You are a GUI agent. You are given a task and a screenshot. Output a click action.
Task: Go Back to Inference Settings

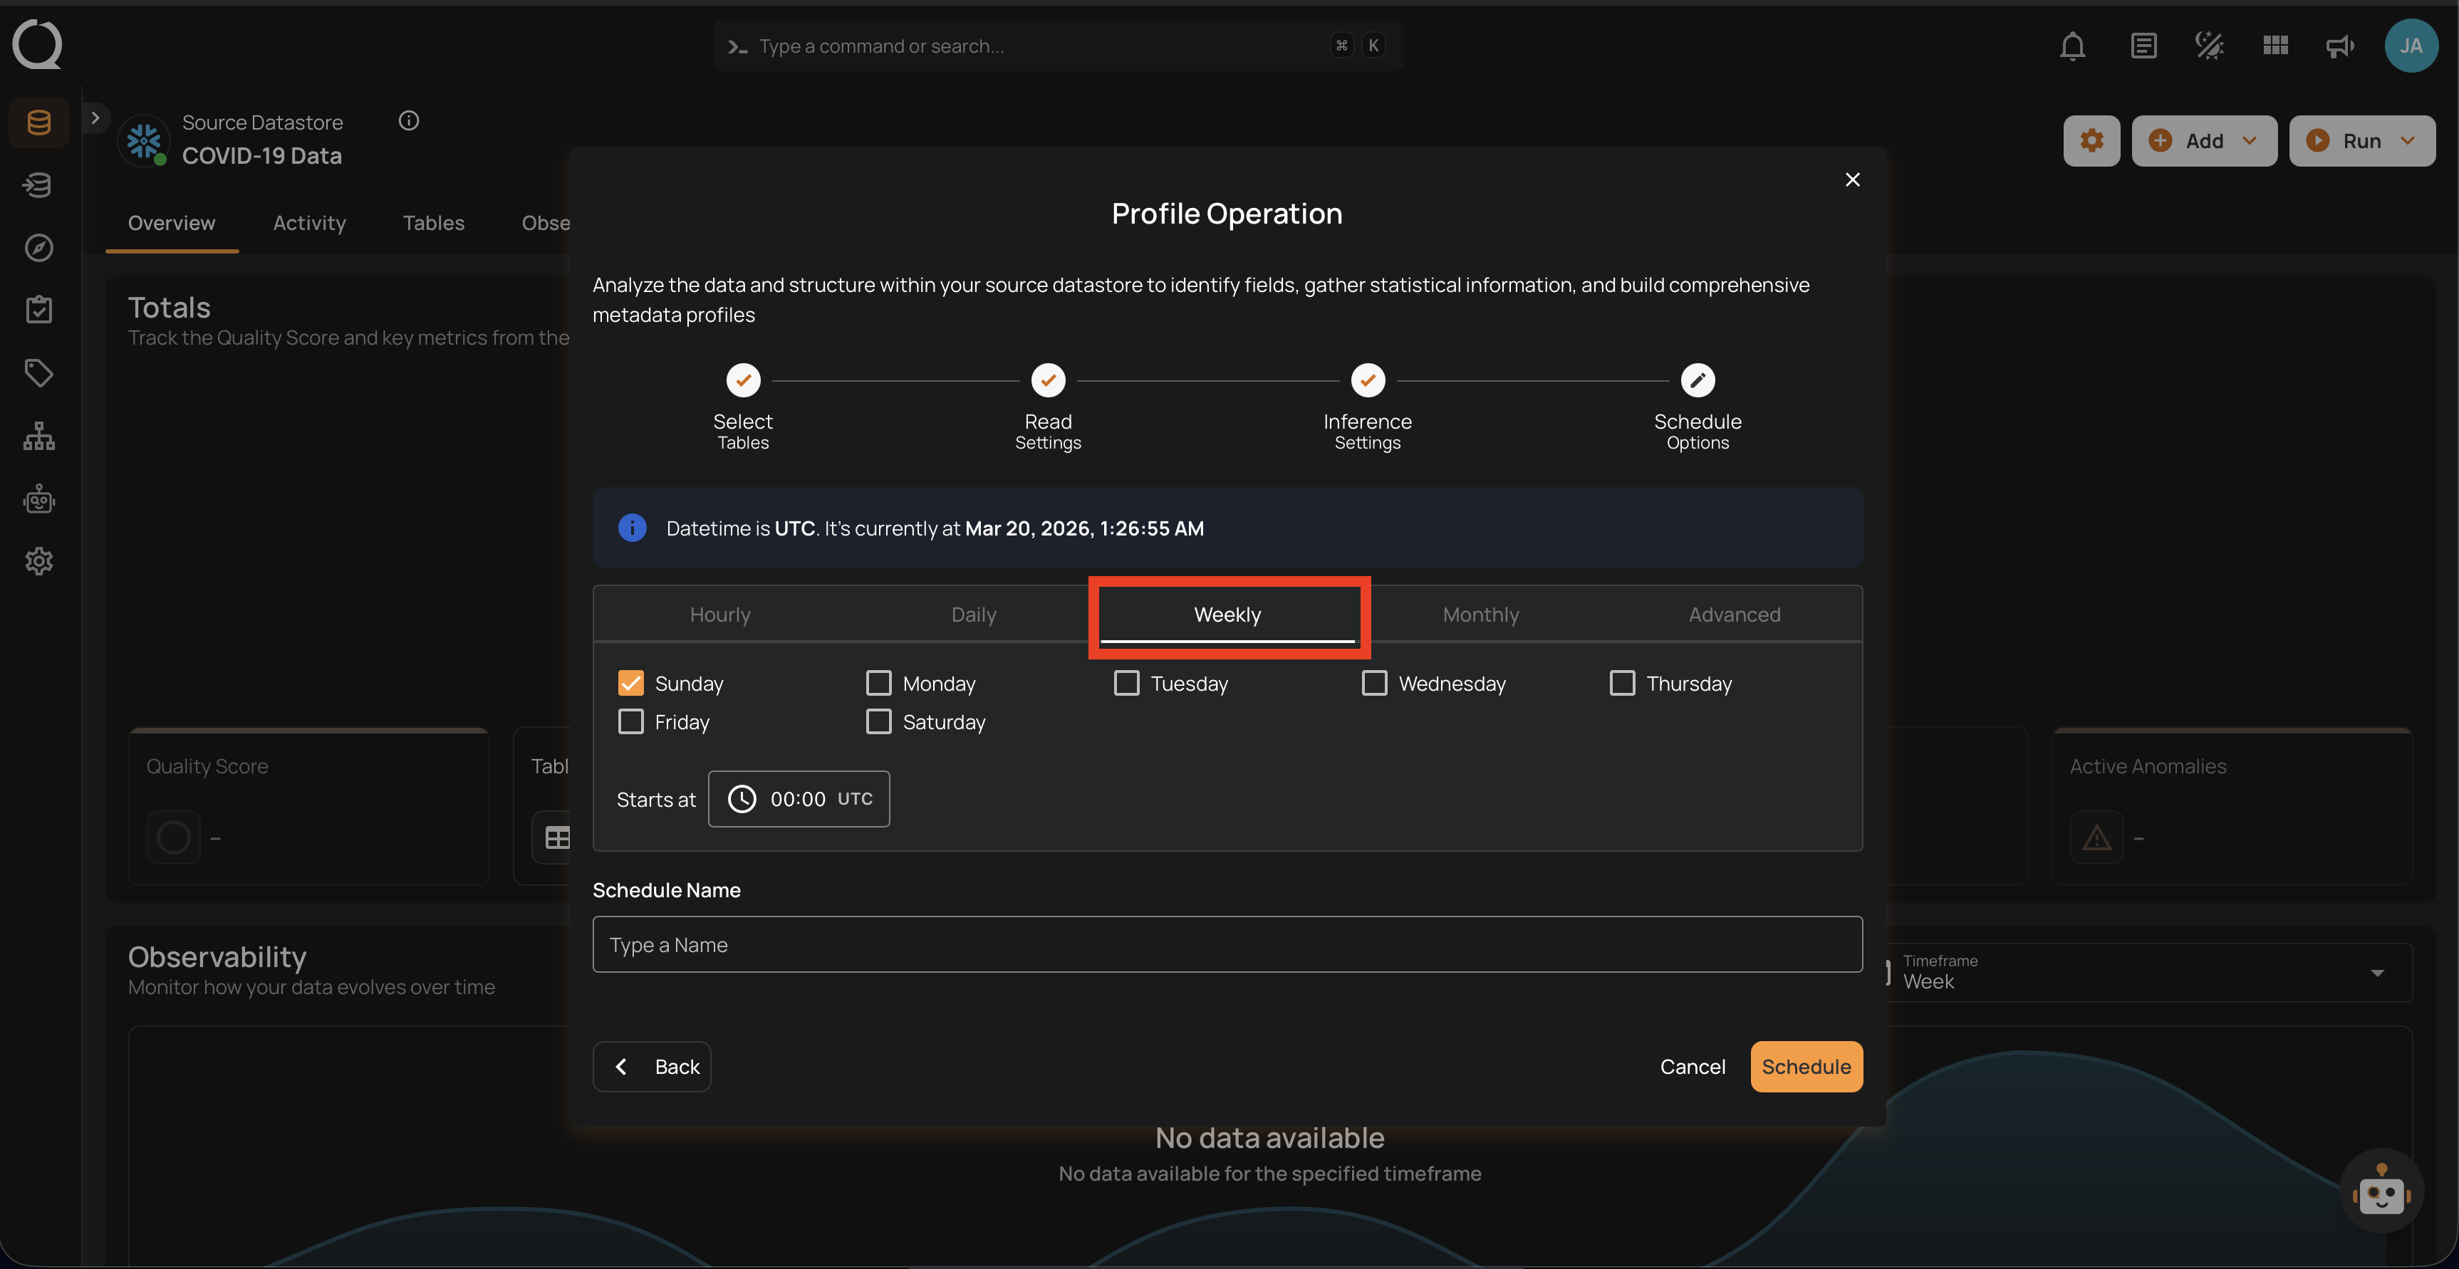(x=652, y=1067)
